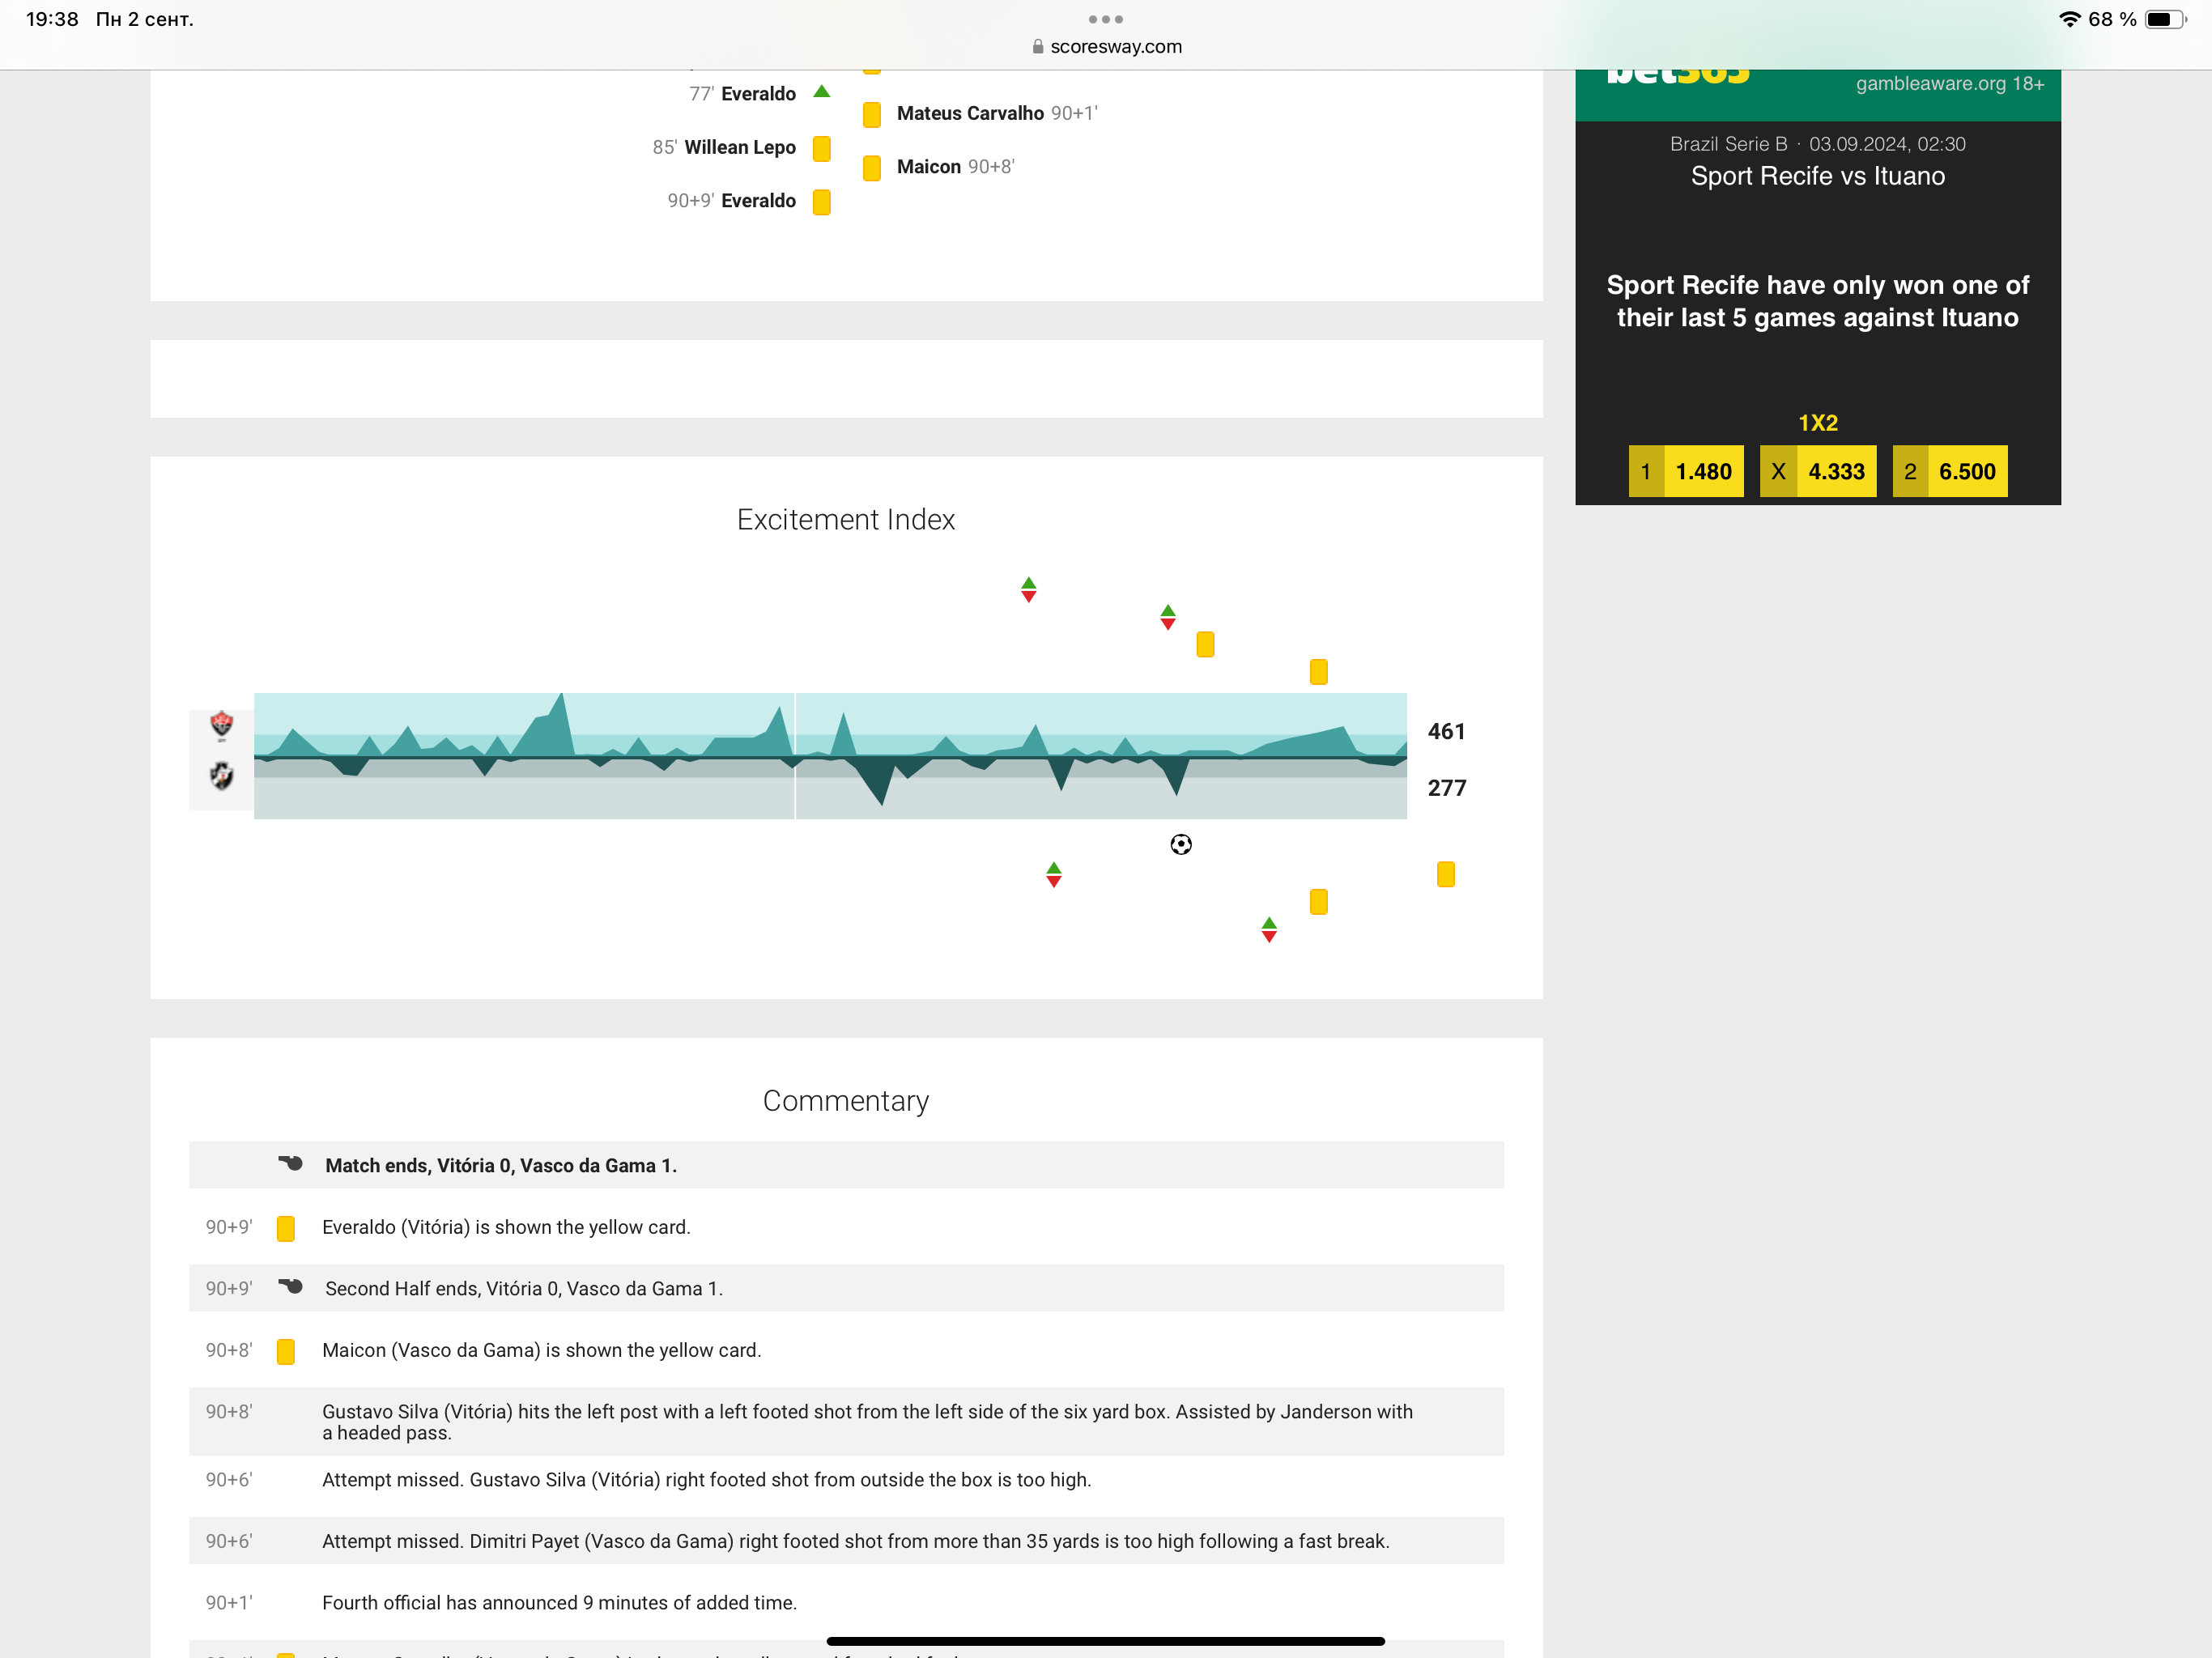The width and height of the screenshot is (2212, 1658).
Task: Click the yellow card icon beside Maicon 90+8'
Action: [871, 167]
